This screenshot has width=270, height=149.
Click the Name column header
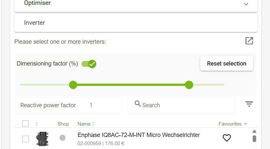point(84,124)
